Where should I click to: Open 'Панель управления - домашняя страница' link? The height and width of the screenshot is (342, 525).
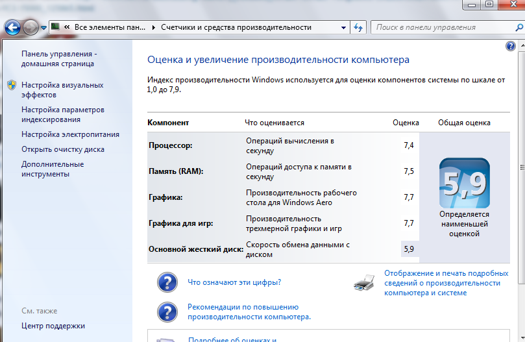click(x=58, y=58)
